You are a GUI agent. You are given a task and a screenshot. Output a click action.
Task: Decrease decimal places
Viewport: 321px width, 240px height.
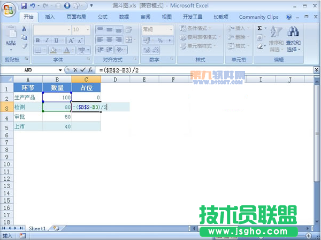[x=156, y=50]
